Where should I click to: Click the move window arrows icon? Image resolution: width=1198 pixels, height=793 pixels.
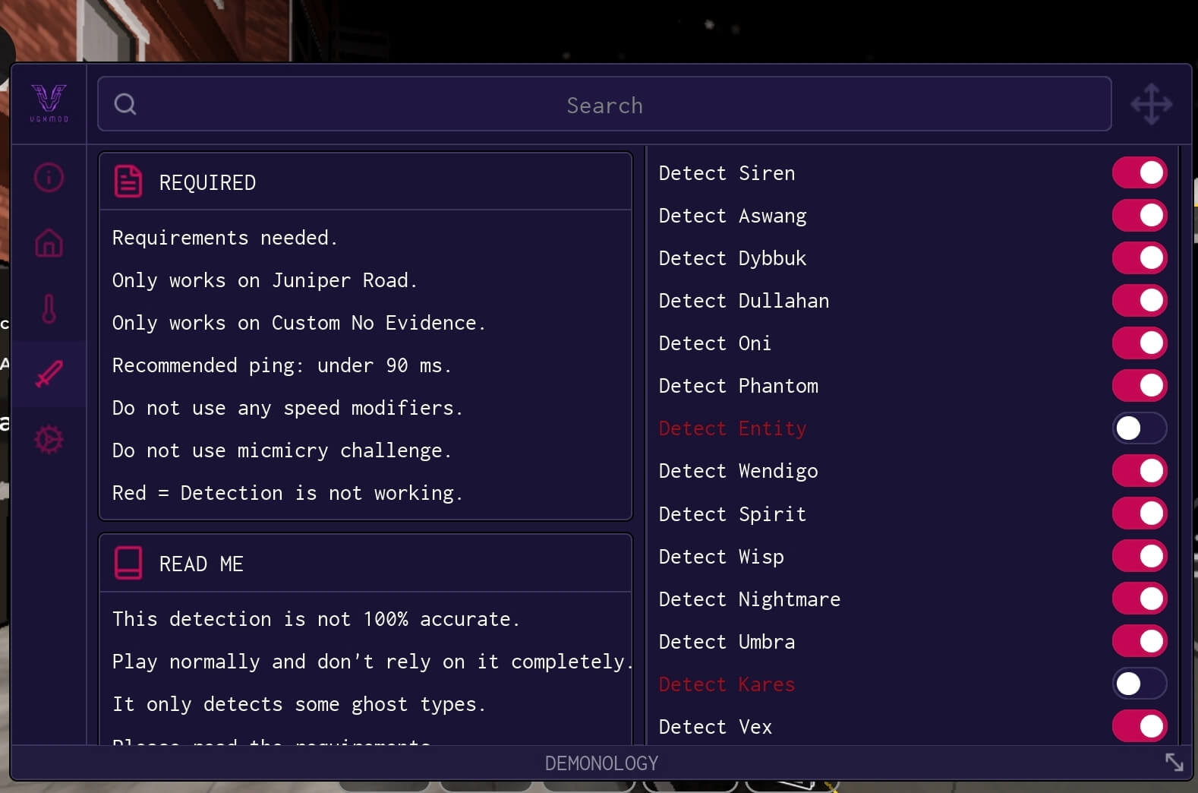(1152, 104)
